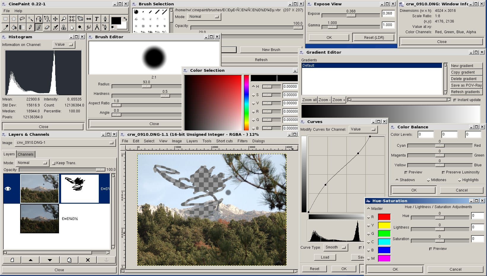
Task: Click Reset (LDR) in Expose View
Action: [x=374, y=38]
